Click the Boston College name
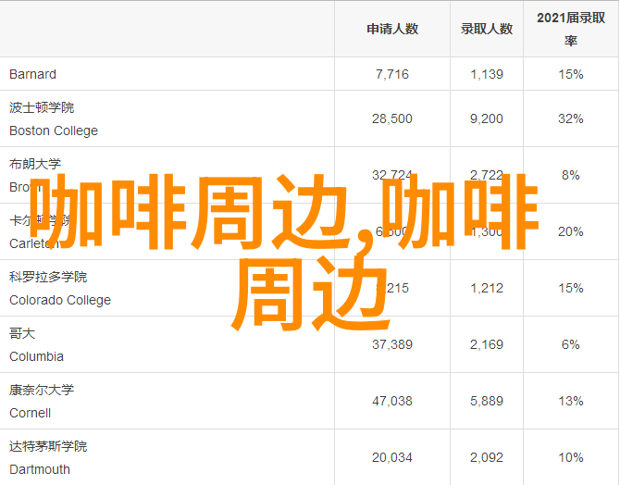 click(x=54, y=131)
